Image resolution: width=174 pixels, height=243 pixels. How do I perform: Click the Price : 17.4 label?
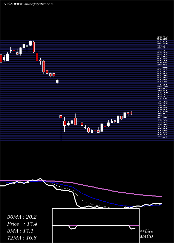(x=22, y=224)
